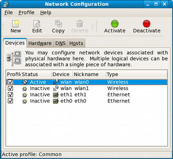Open the Help menu
Viewport: 173px width, 159px height.
pyautogui.click(x=45, y=13)
